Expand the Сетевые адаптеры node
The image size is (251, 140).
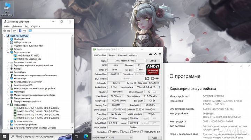pyautogui.click(x=8, y=121)
